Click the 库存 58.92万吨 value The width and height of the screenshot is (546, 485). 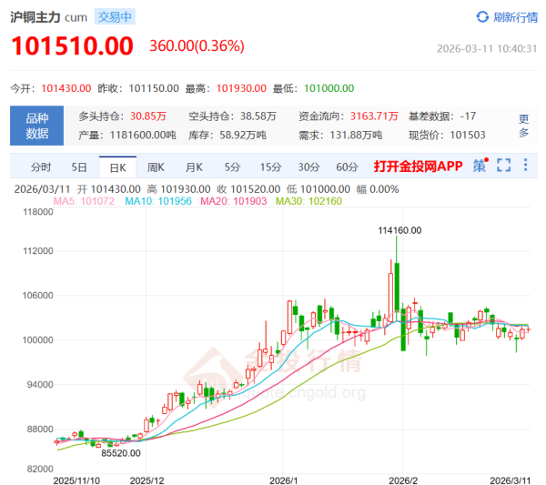243,135
